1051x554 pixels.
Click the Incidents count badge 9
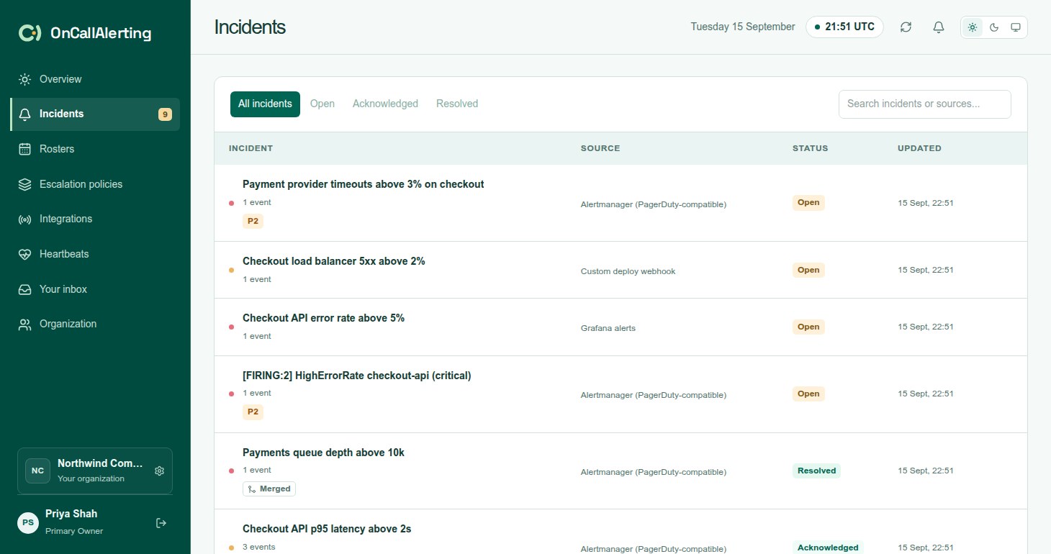[x=165, y=114]
